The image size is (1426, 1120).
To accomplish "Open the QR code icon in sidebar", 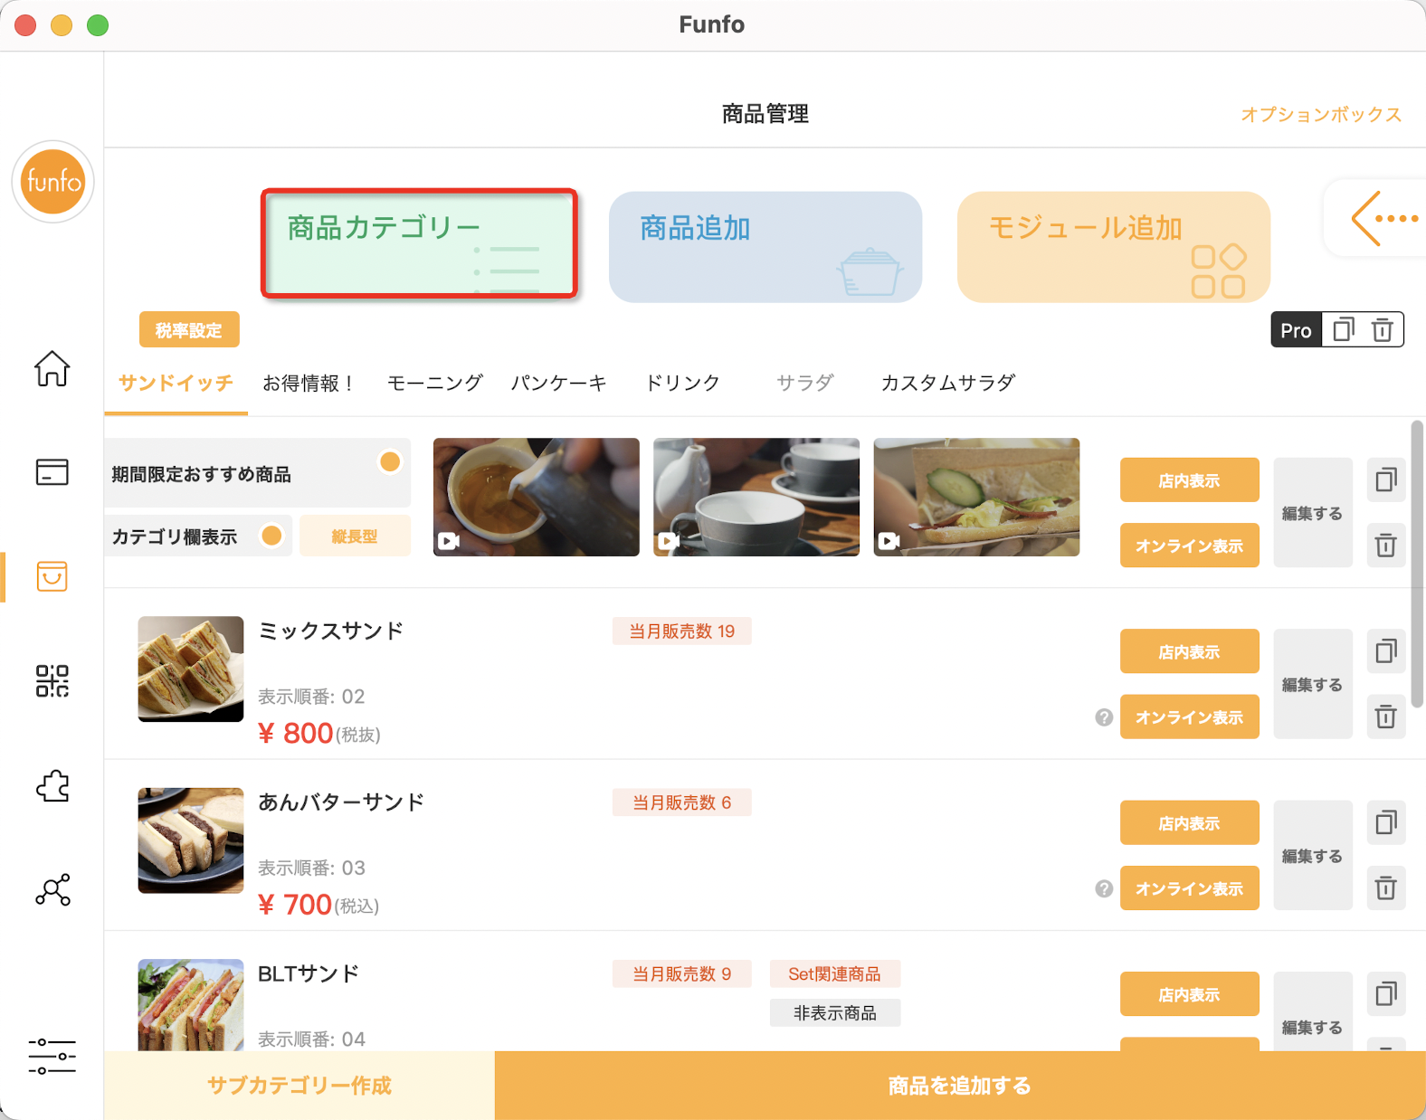I will click(52, 681).
